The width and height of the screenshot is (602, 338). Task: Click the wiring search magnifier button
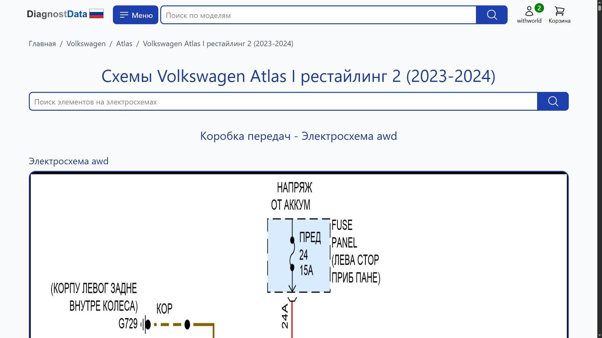click(x=553, y=101)
